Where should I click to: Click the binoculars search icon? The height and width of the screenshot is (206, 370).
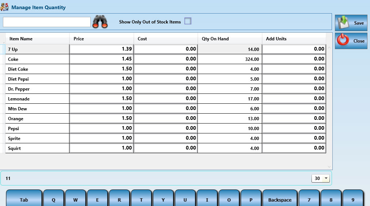100,22
